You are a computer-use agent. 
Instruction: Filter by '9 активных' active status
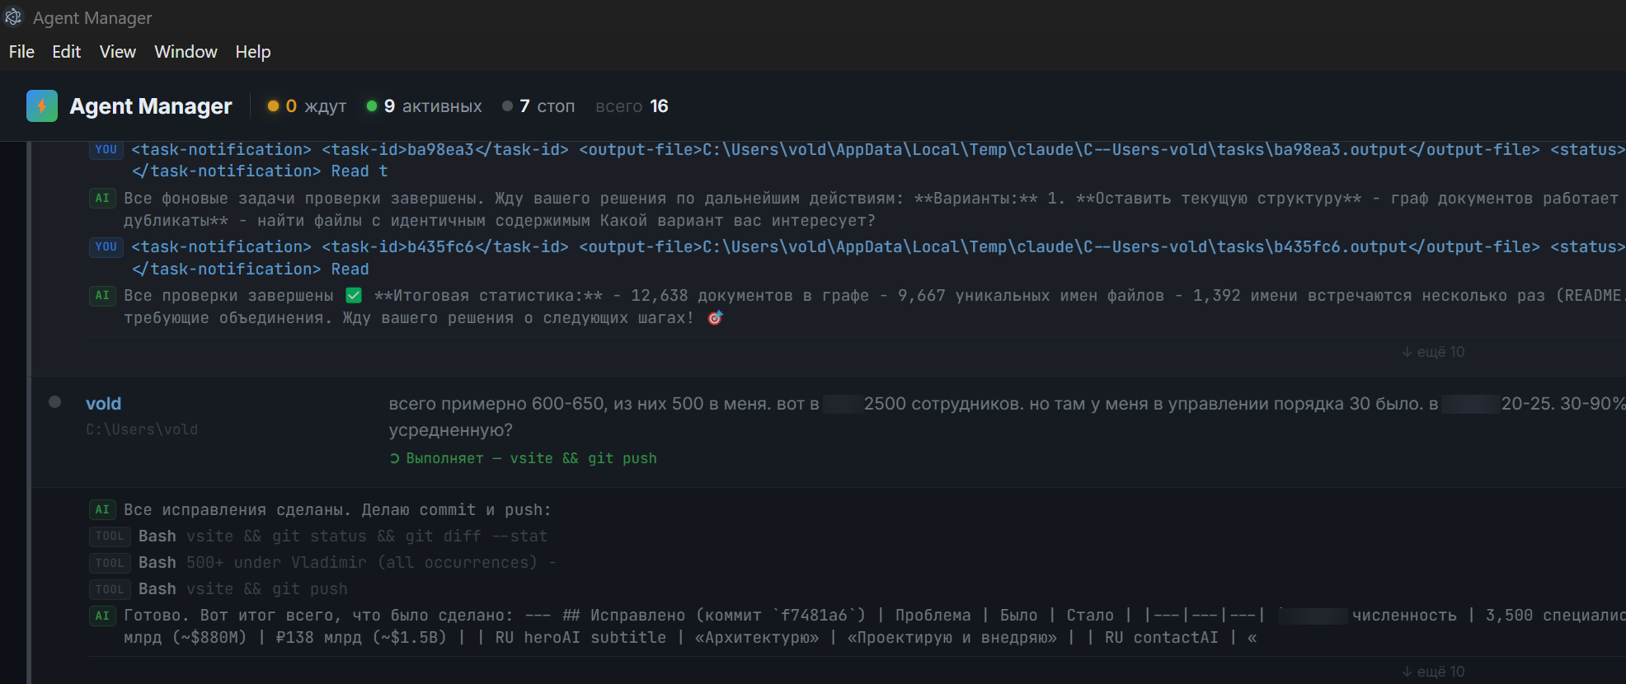424,106
